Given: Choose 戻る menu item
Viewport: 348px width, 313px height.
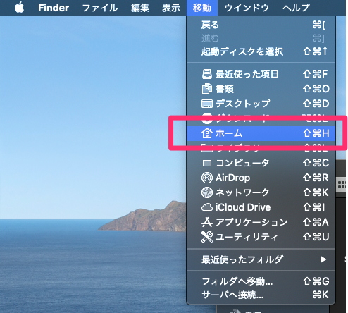Looking at the screenshot, I should [x=261, y=25].
